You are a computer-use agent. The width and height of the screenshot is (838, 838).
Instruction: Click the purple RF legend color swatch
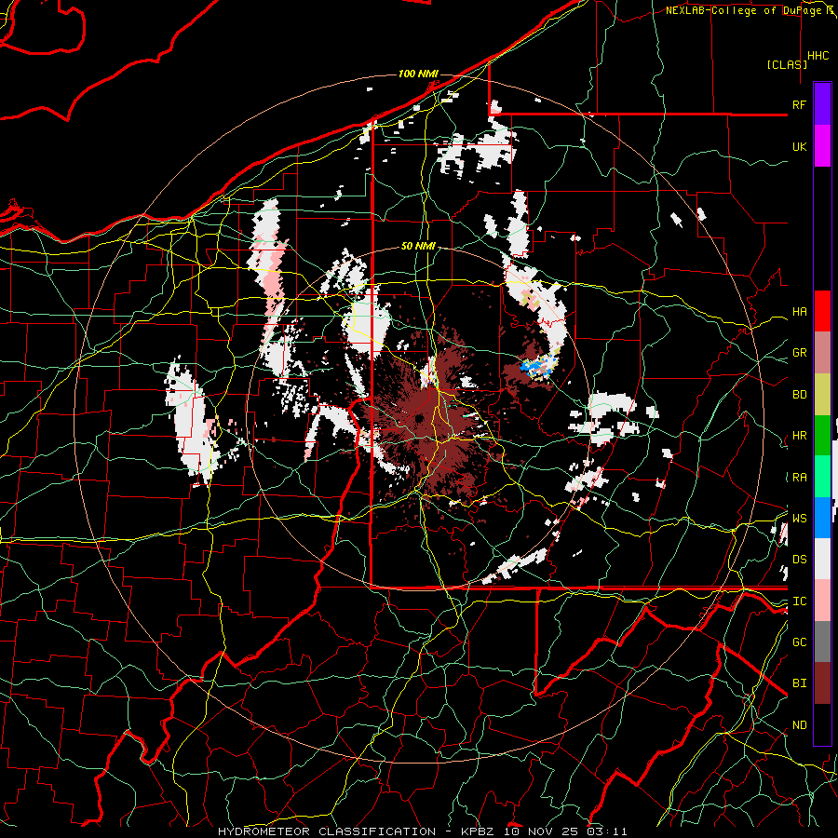tap(822, 104)
